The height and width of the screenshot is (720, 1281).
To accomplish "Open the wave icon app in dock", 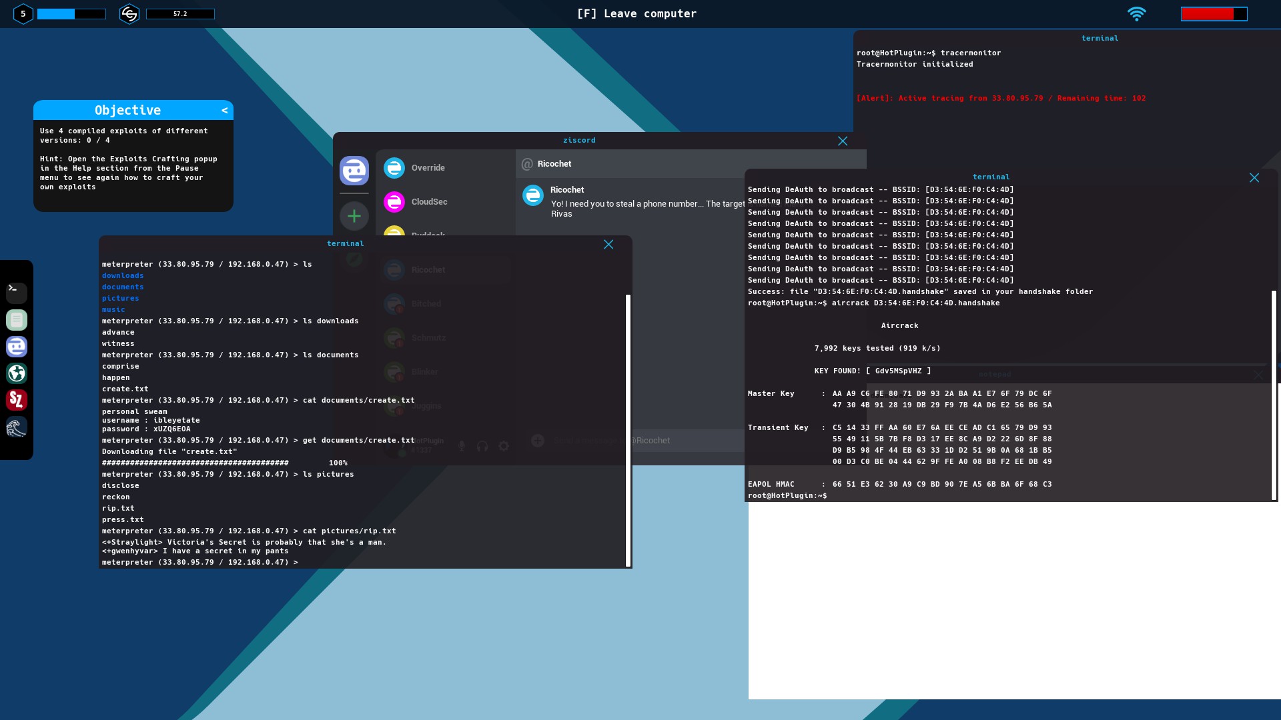I will point(17,427).
